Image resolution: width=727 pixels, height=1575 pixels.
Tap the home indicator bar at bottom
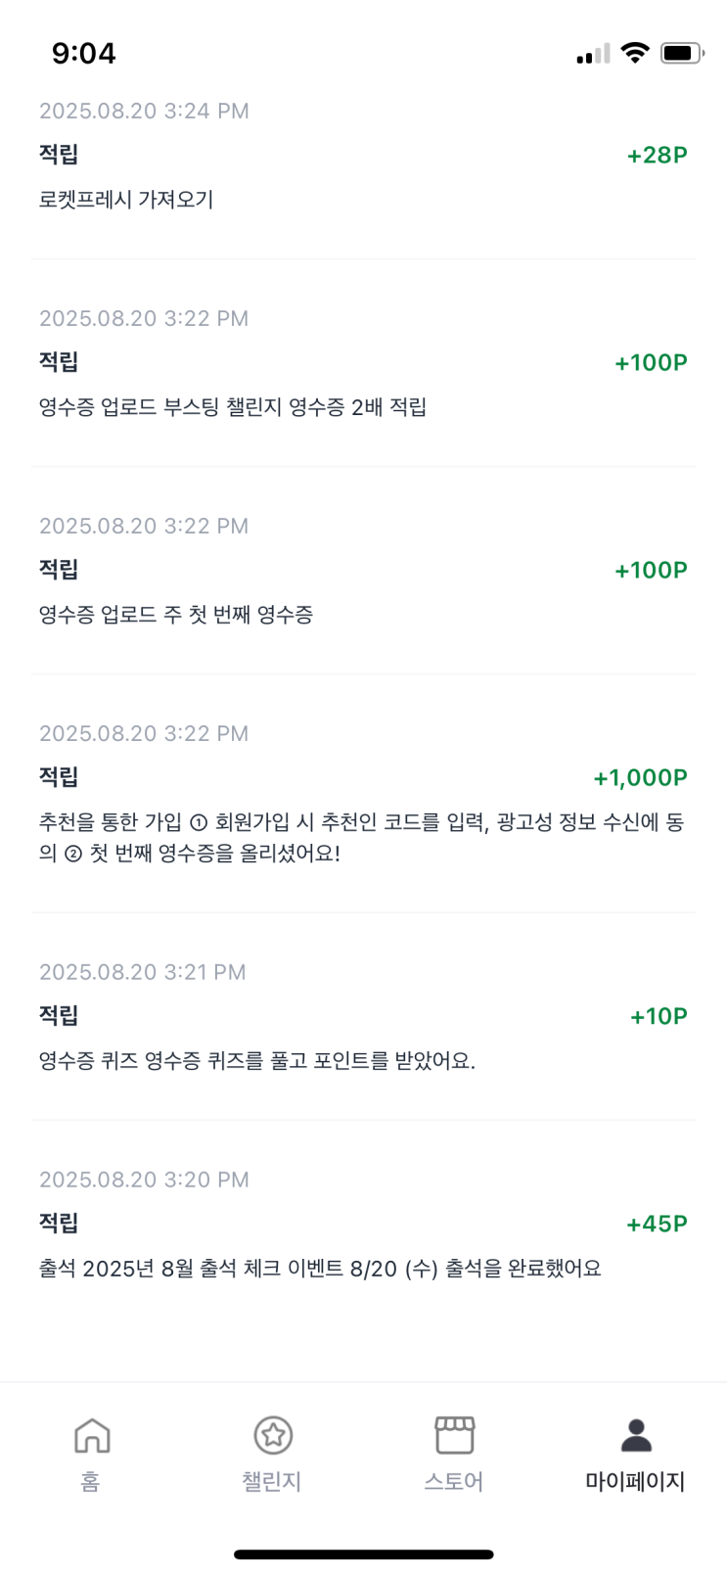(x=363, y=1553)
